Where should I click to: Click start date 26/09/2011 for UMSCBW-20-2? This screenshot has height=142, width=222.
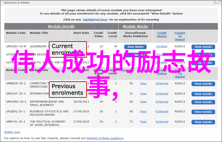(81, 102)
